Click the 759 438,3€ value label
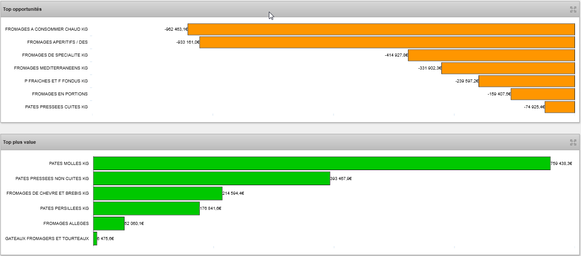 [562, 164]
